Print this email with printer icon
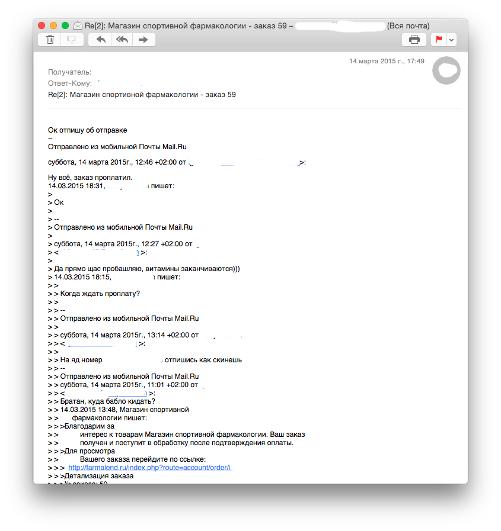 [414, 40]
